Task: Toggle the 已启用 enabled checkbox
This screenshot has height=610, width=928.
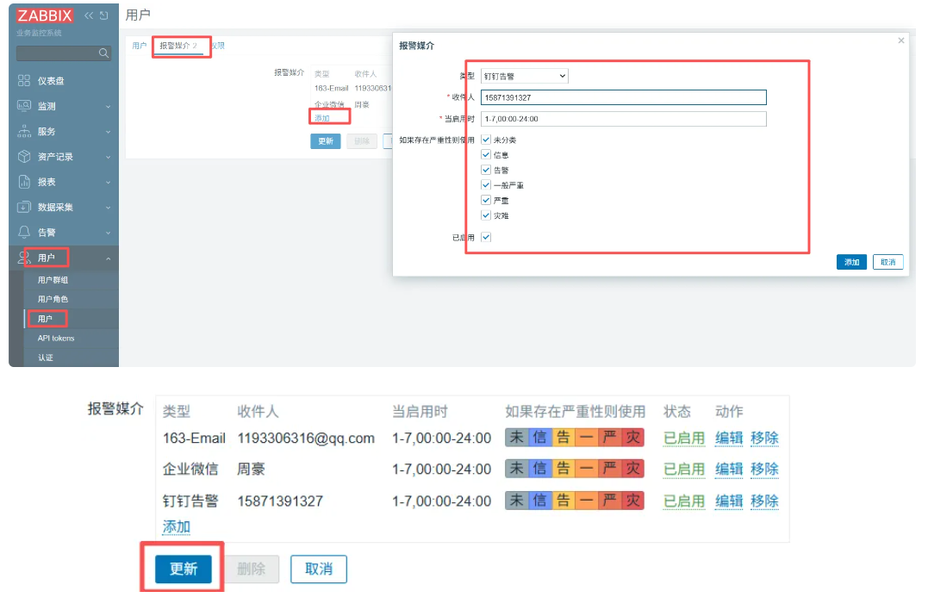Action: point(487,238)
